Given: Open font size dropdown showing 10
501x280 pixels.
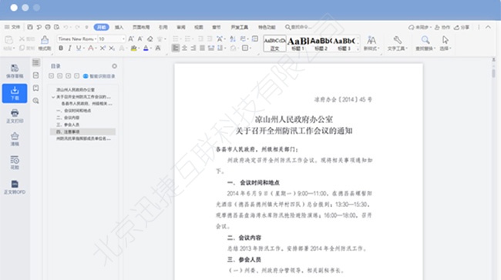Looking at the screenshot, I should pos(111,39).
